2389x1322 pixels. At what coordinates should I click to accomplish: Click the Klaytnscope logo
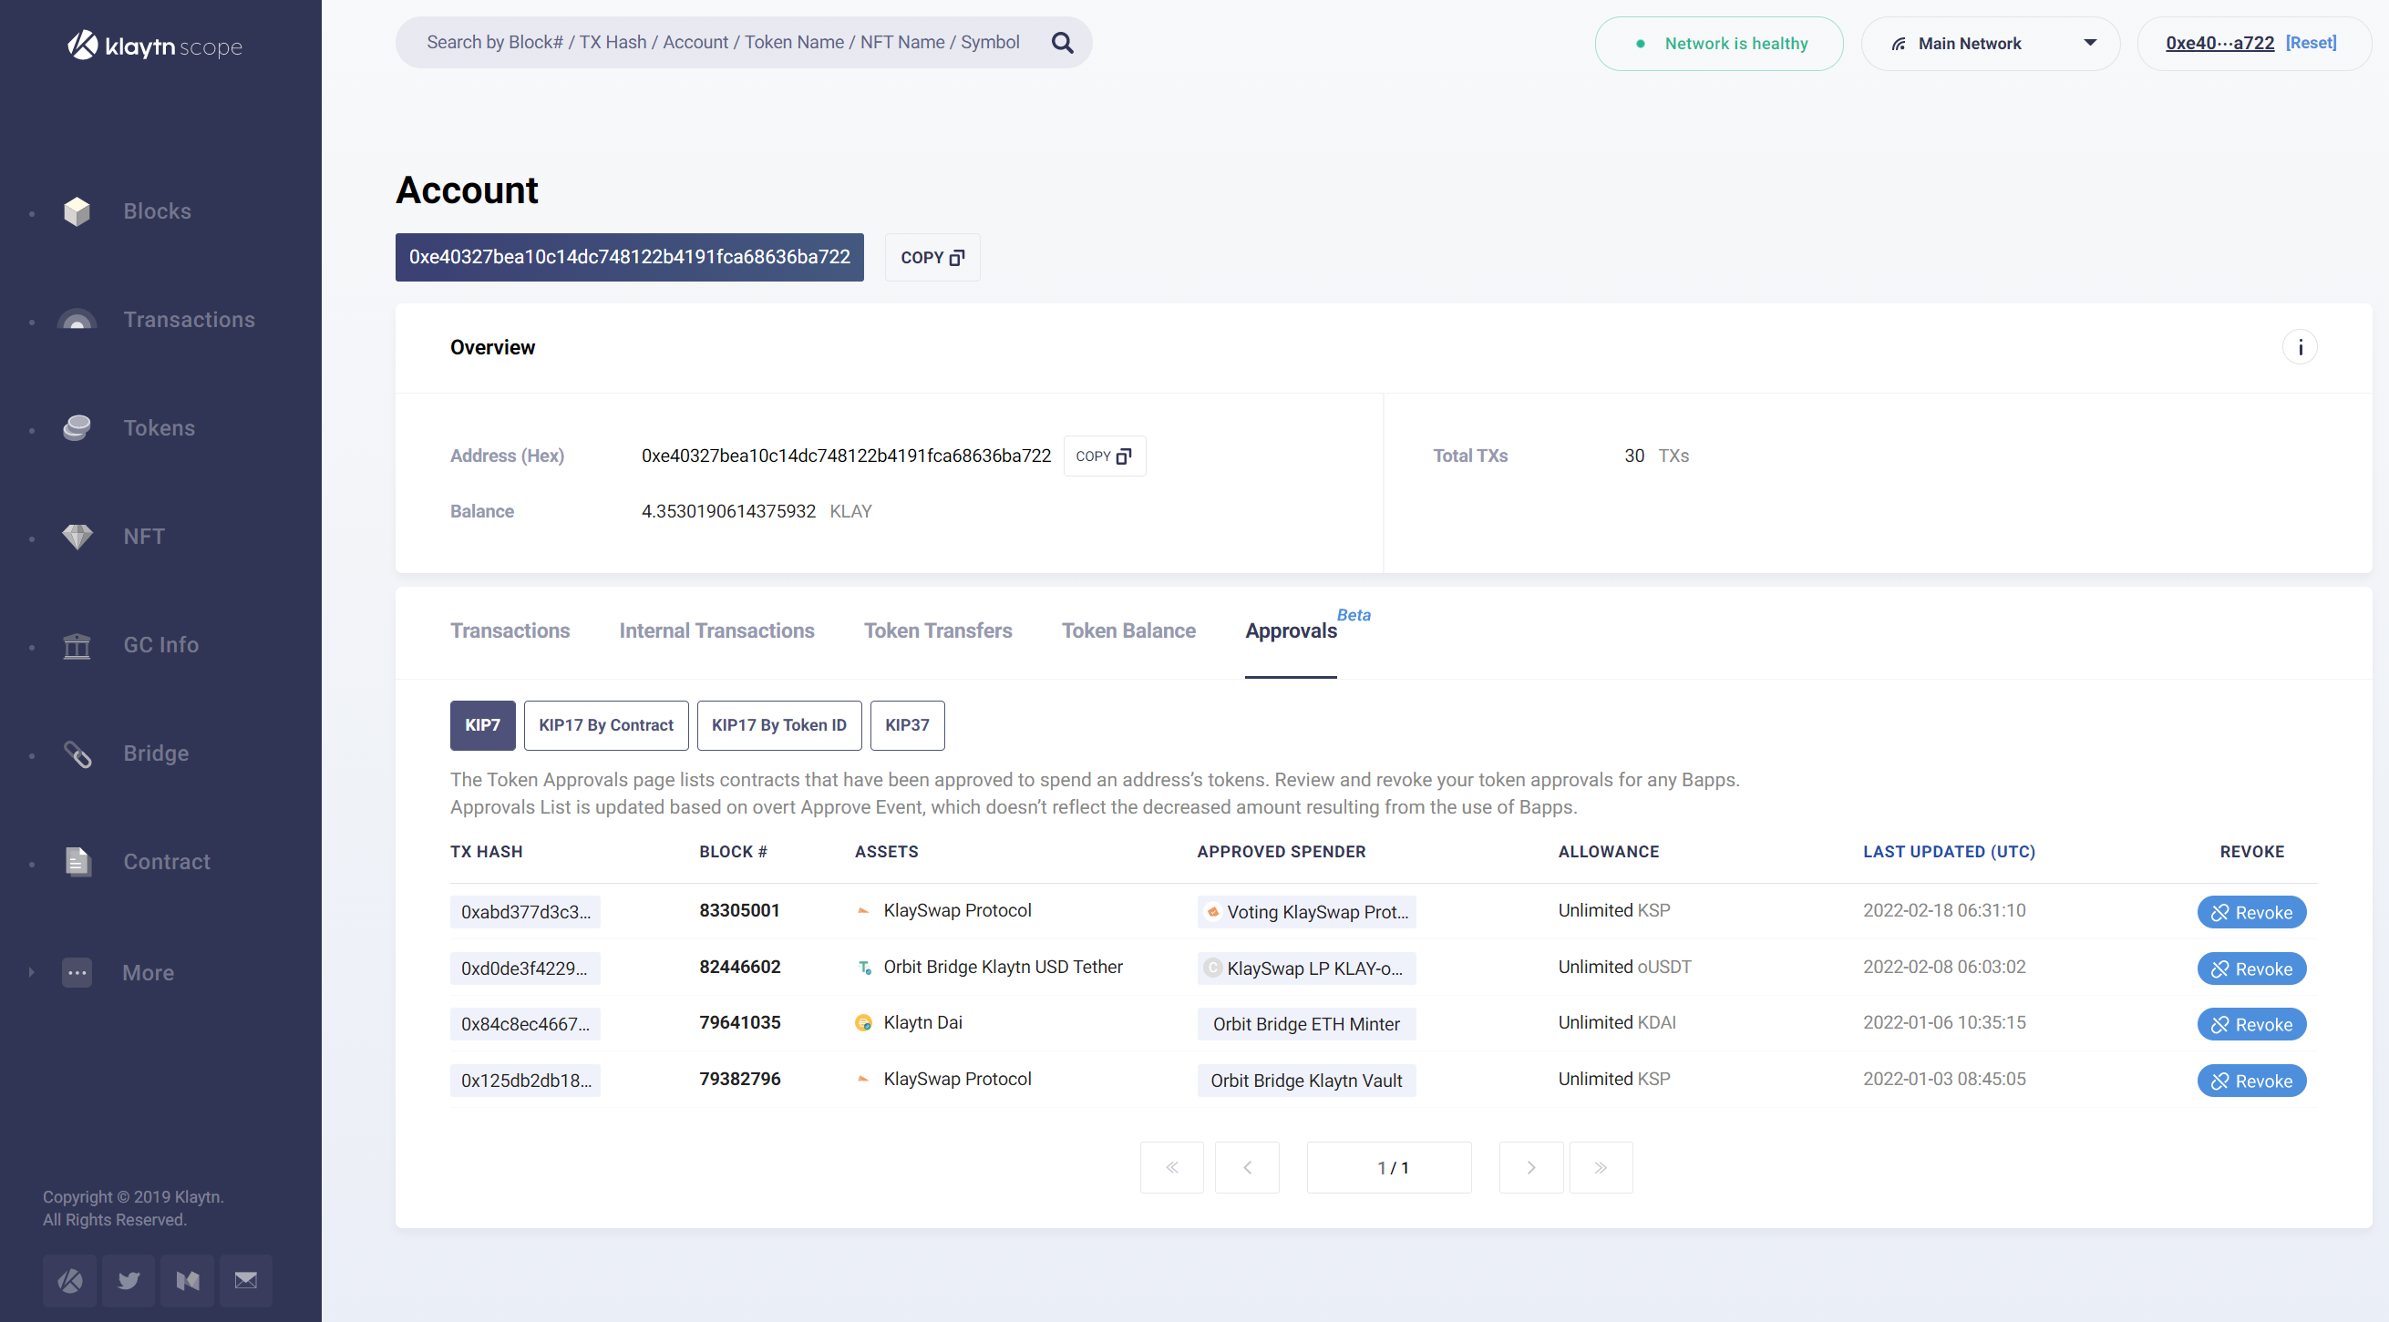pos(155,46)
